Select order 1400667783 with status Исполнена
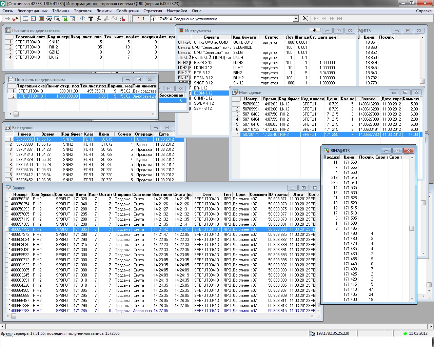Image resolution: width=434 pixels, height=347 pixels. tap(160, 311)
